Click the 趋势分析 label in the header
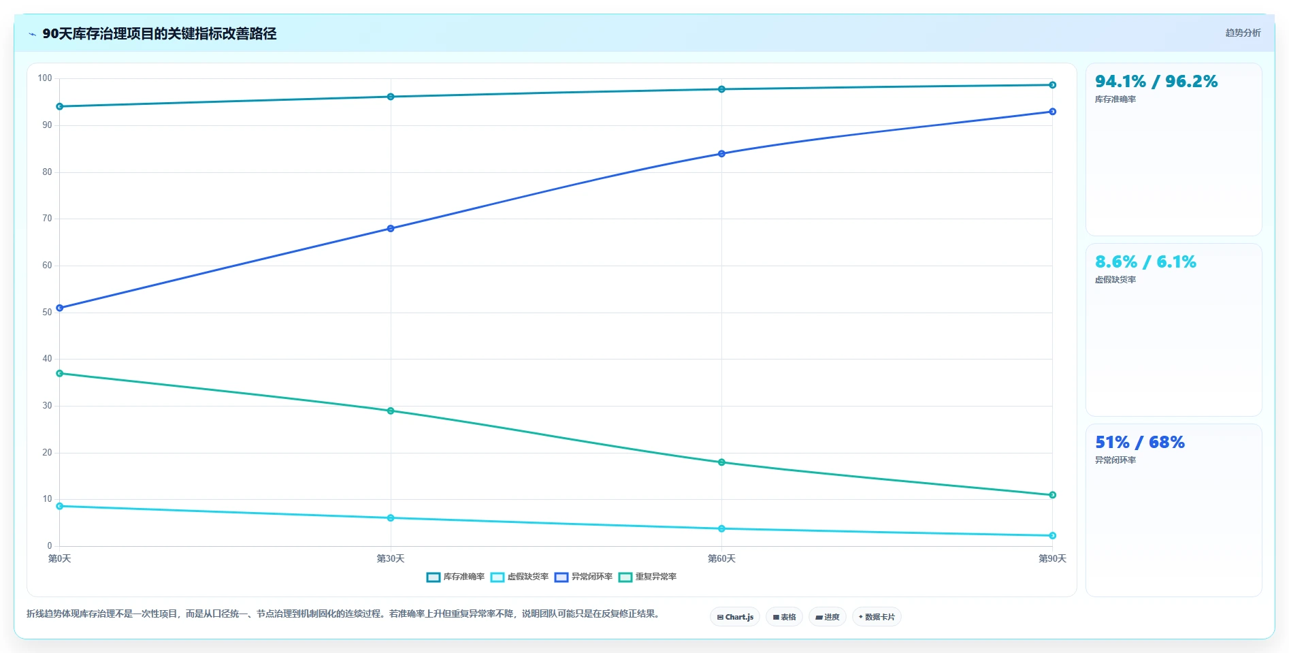This screenshot has width=1289, height=653. point(1243,33)
